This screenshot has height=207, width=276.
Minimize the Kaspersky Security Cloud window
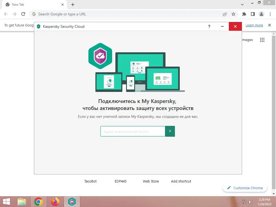222,26
